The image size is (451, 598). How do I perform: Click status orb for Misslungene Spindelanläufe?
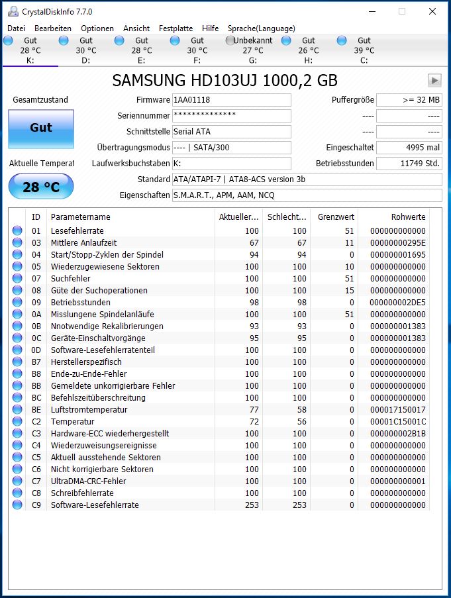click(x=17, y=314)
